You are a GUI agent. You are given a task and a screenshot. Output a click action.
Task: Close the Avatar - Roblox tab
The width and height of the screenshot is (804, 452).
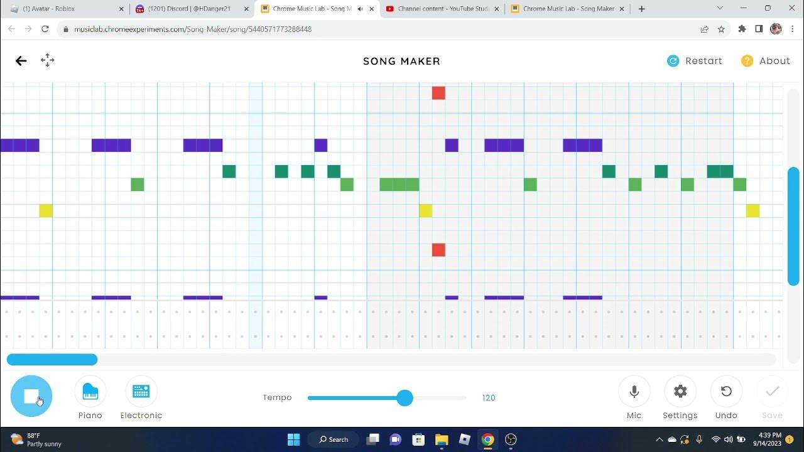click(121, 9)
